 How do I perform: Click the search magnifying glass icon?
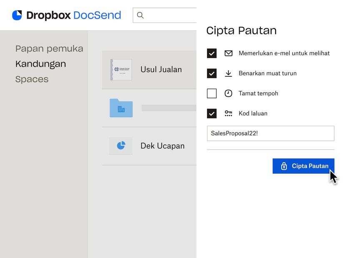point(140,15)
